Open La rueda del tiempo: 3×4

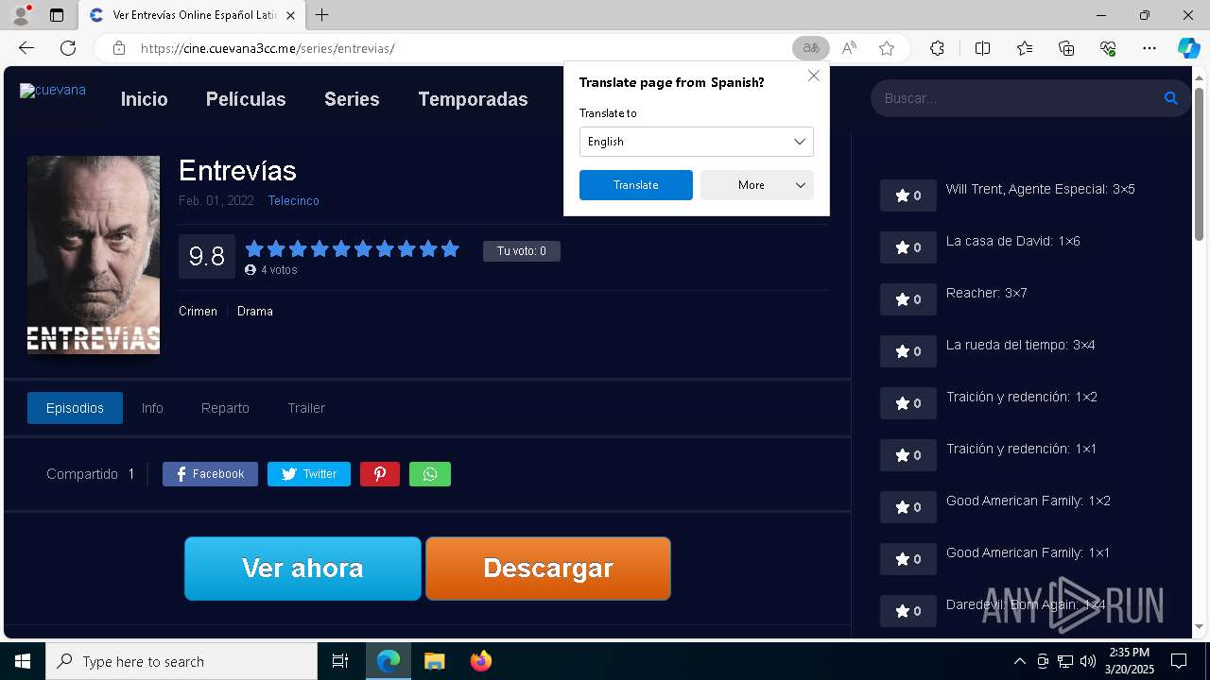pos(1021,345)
